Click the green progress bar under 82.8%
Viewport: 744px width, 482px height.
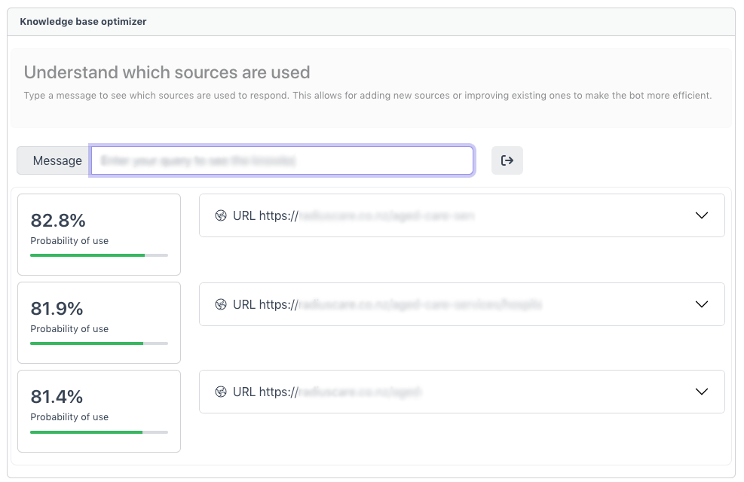(x=99, y=255)
